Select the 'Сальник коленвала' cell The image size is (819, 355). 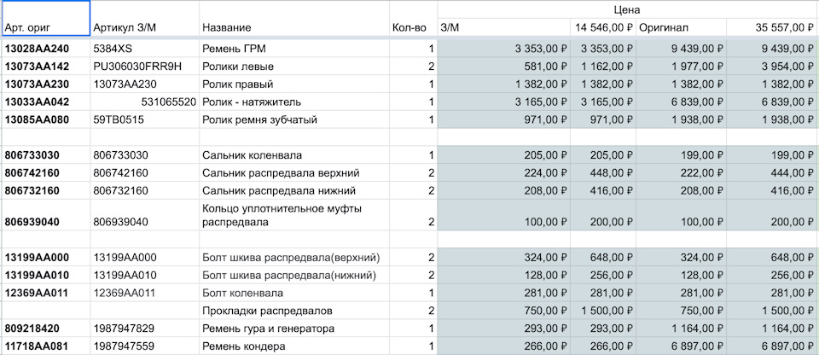[293, 155]
